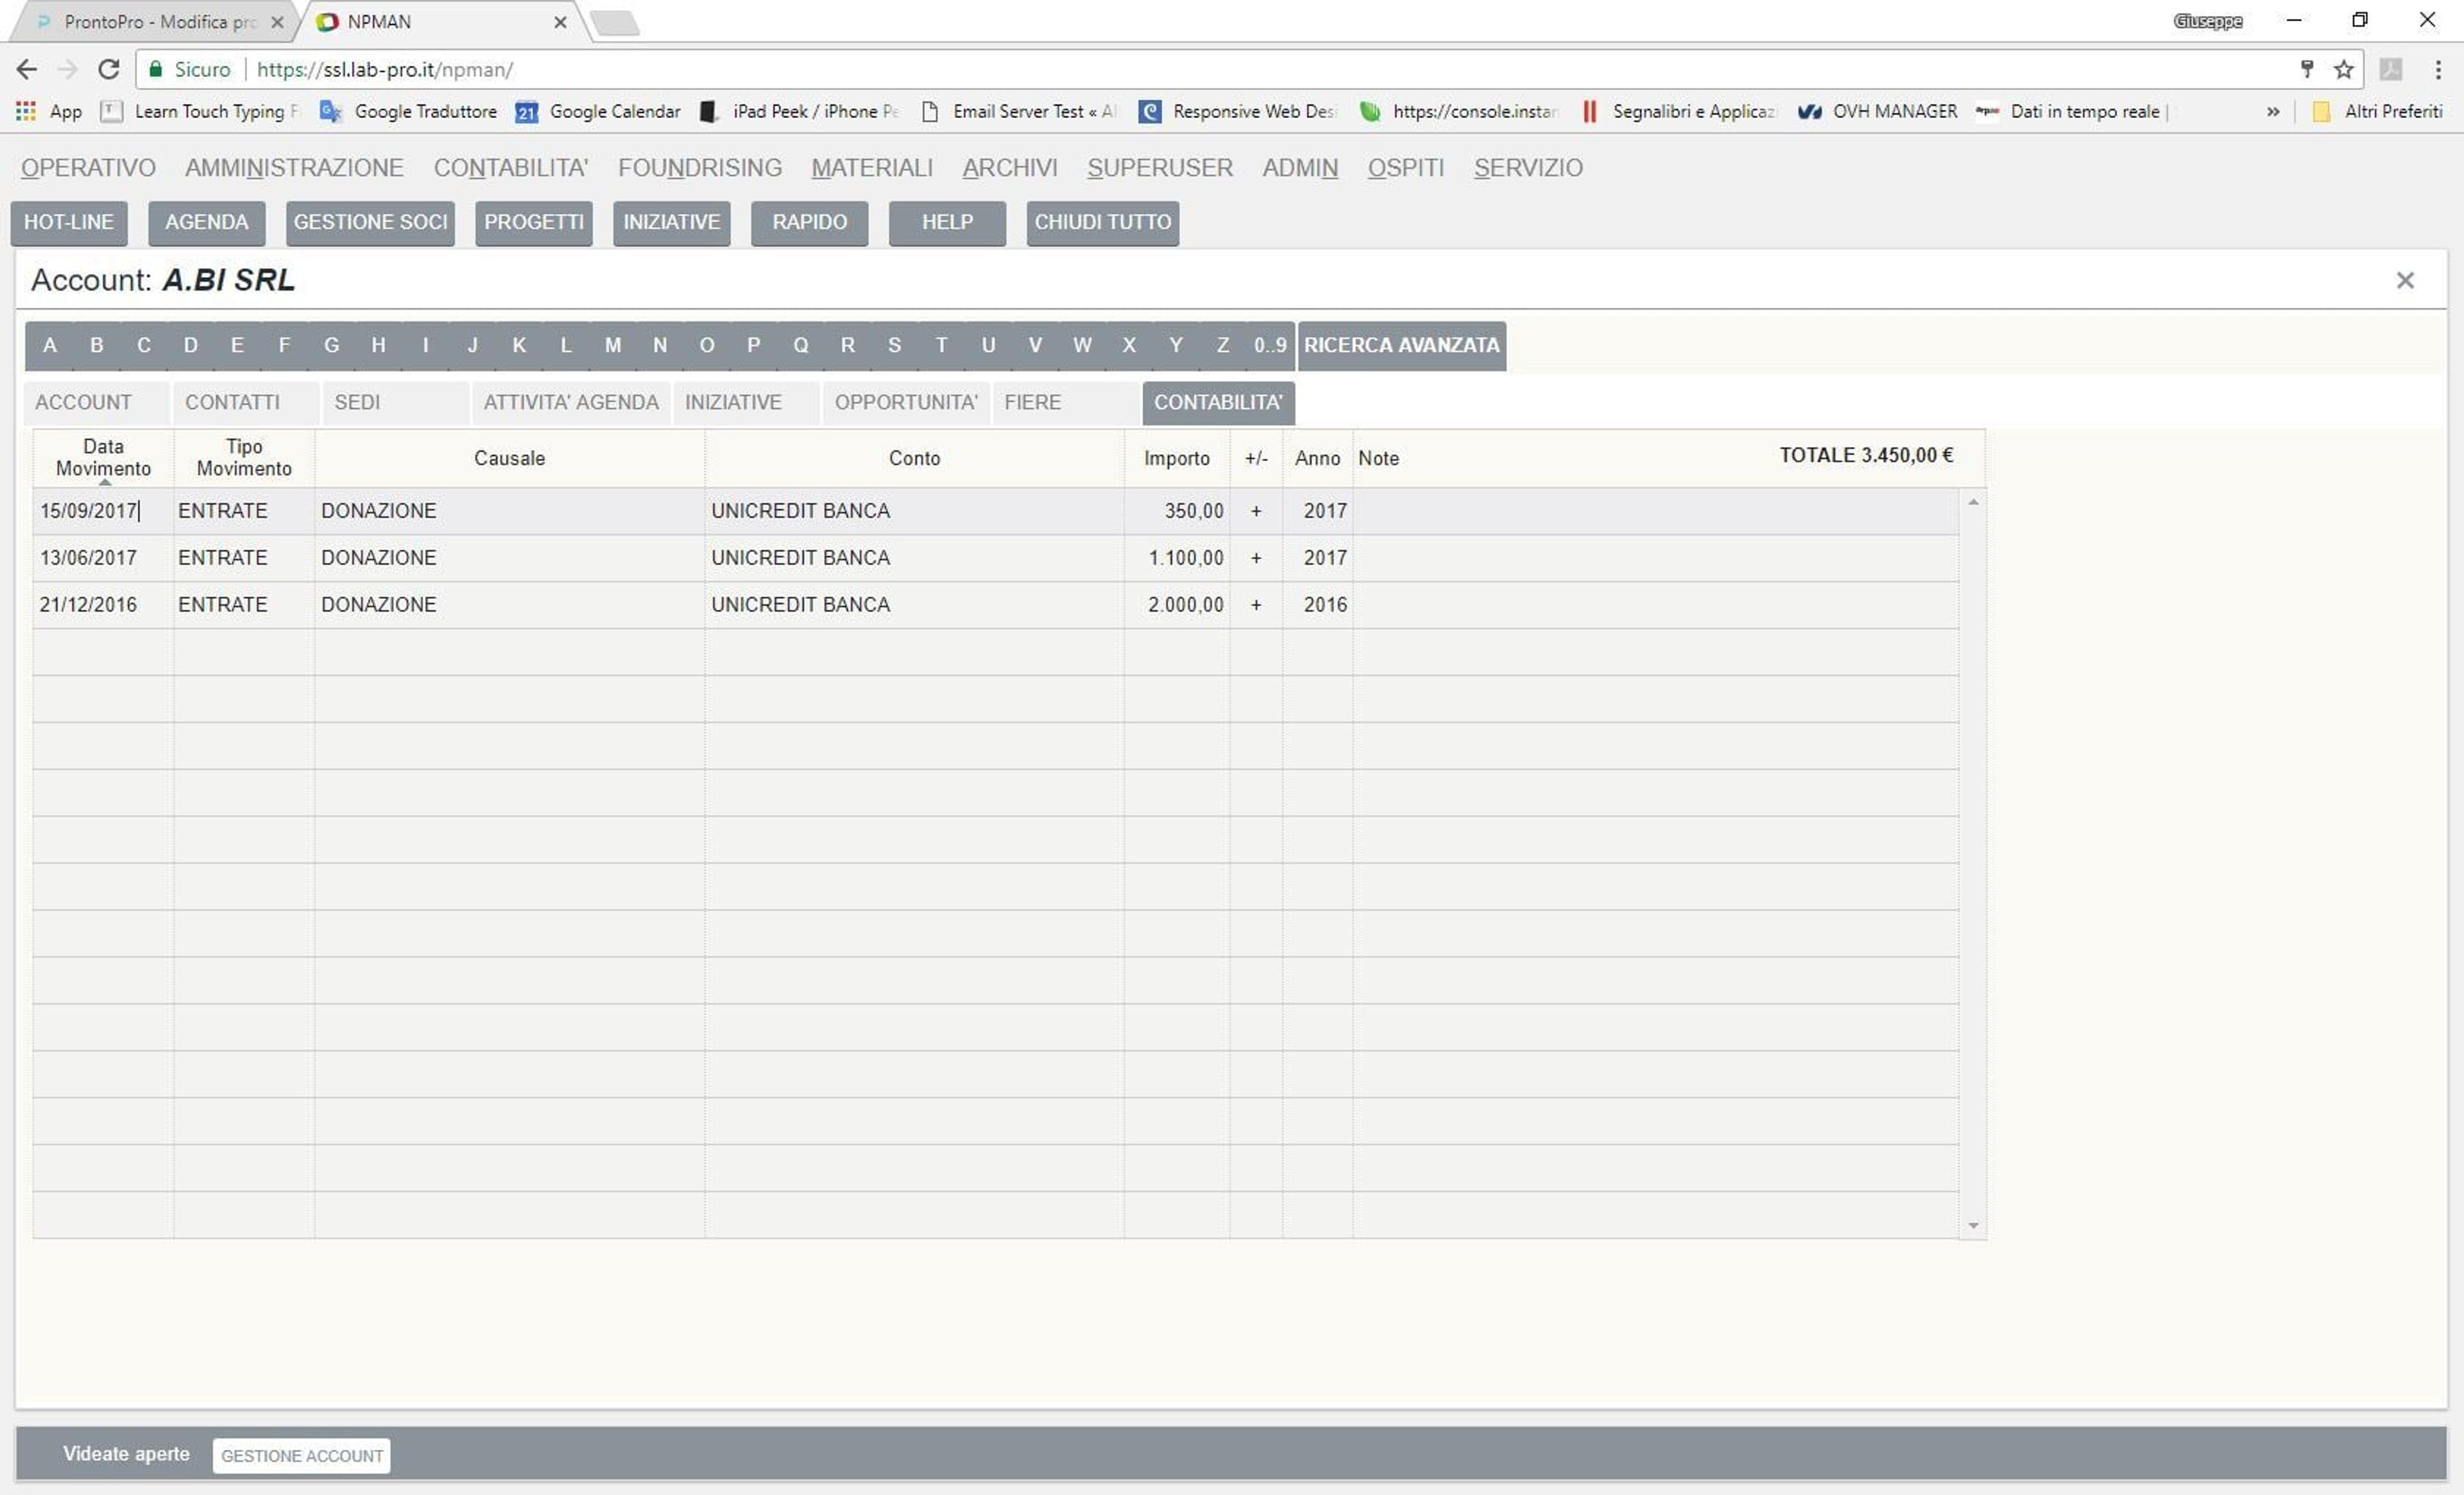The height and width of the screenshot is (1495, 2464).
Task: Open the SERVIZIO menu
Action: pos(1528,168)
